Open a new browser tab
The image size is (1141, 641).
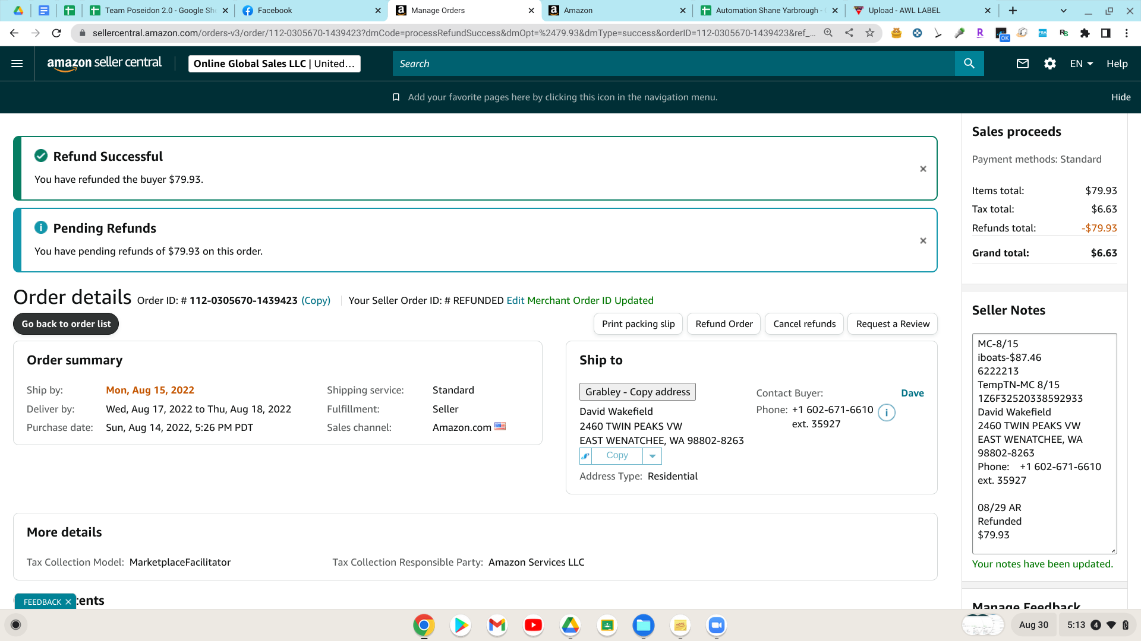click(1013, 11)
